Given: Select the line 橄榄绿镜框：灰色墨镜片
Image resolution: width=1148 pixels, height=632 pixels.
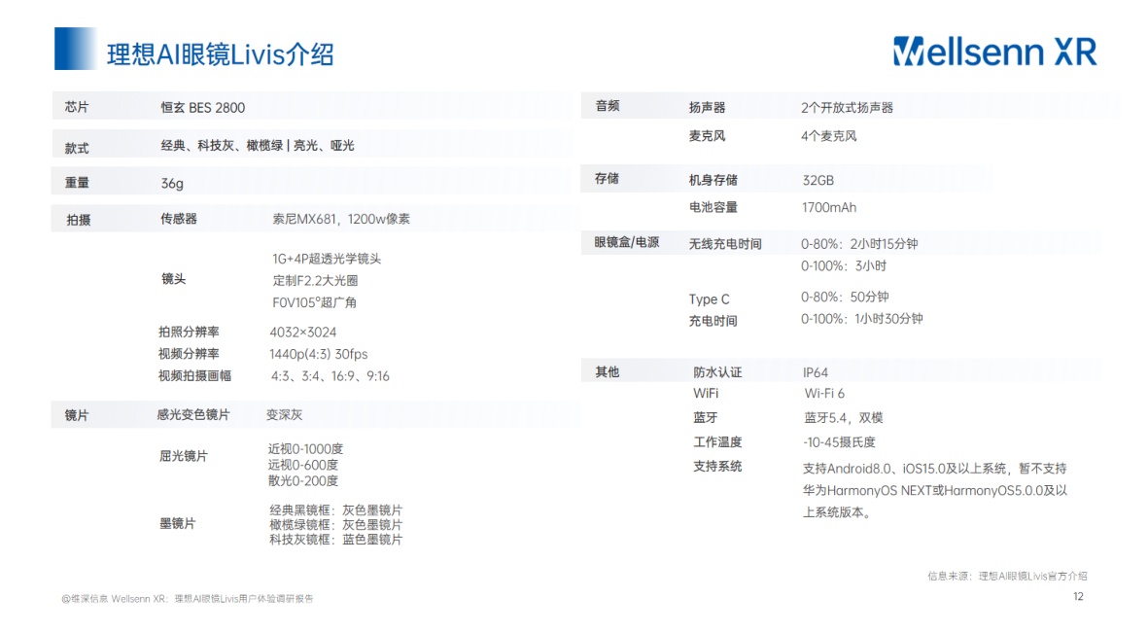Looking at the screenshot, I should pos(336,525).
